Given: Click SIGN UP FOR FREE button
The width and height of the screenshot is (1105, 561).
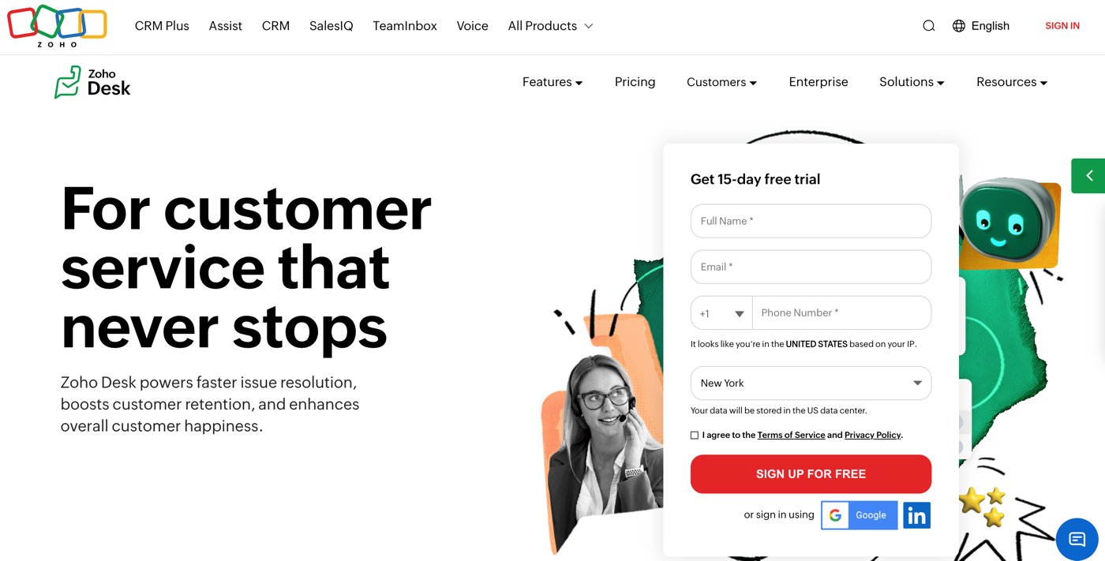Looking at the screenshot, I should (811, 474).
